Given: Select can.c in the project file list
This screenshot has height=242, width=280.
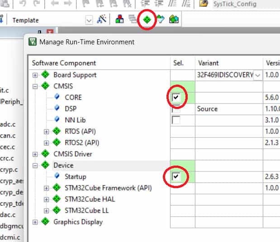Looking at the screenshot, I should [8, 136].
